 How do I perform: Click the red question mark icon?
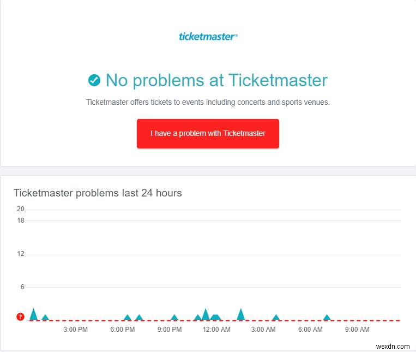tap(21, 317)
